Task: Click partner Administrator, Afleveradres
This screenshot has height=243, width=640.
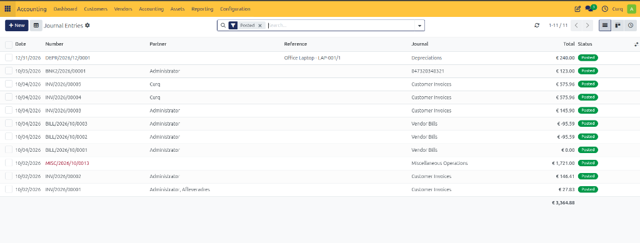Action: pos(179,189)
